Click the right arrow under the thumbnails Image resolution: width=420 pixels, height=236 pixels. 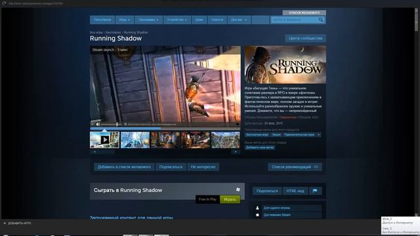click(x=236, y=151)
